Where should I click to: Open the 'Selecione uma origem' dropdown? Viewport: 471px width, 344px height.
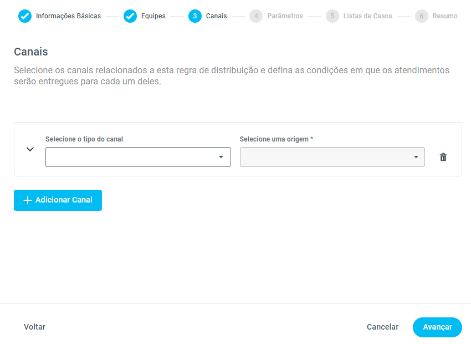pyautogui.click(x=332, y=157)
